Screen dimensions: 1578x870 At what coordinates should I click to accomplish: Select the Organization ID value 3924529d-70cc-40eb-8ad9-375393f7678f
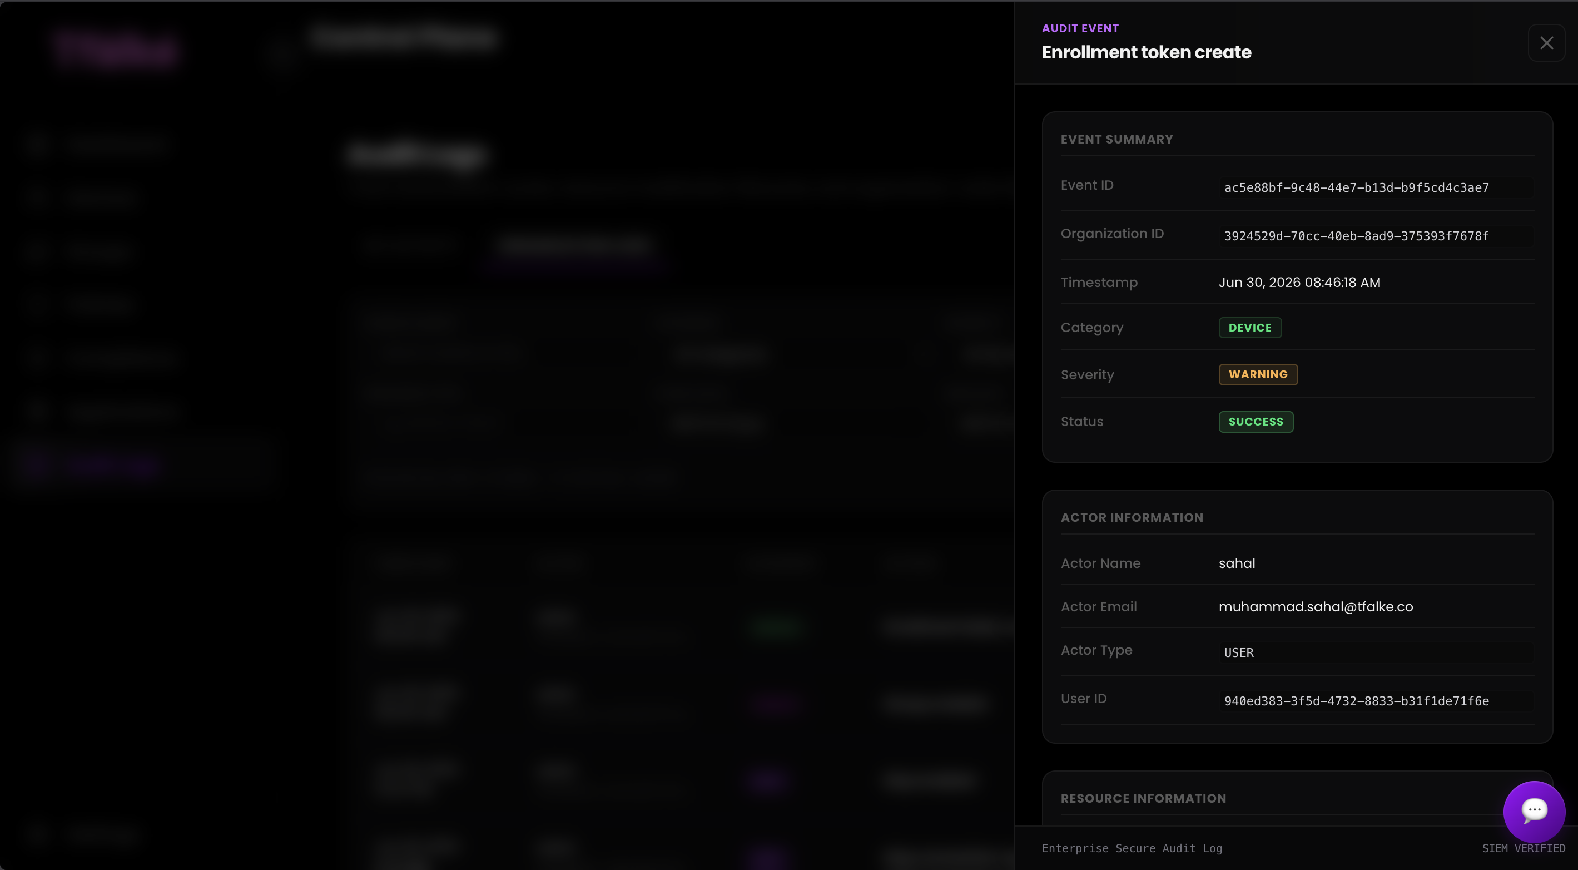tap(1356, 236)
